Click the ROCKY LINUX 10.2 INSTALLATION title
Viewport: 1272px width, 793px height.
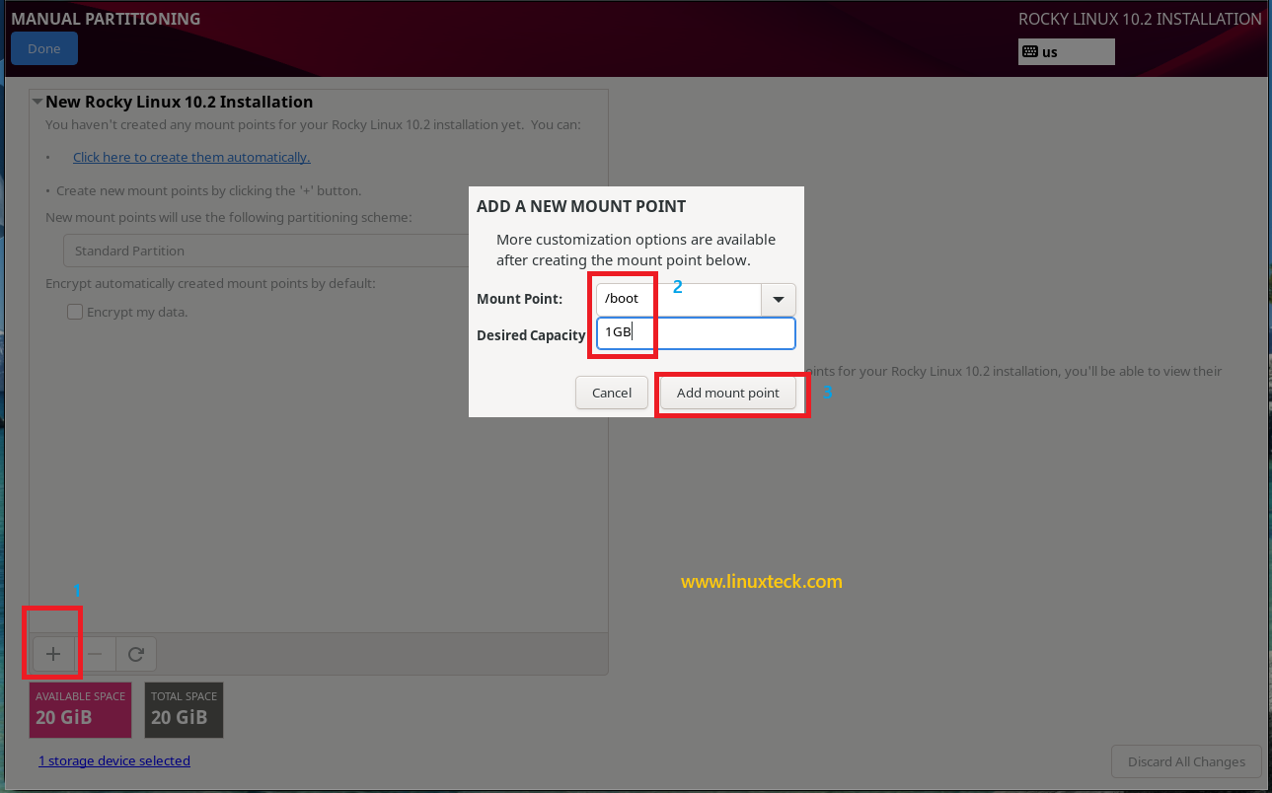point(1140,19)
